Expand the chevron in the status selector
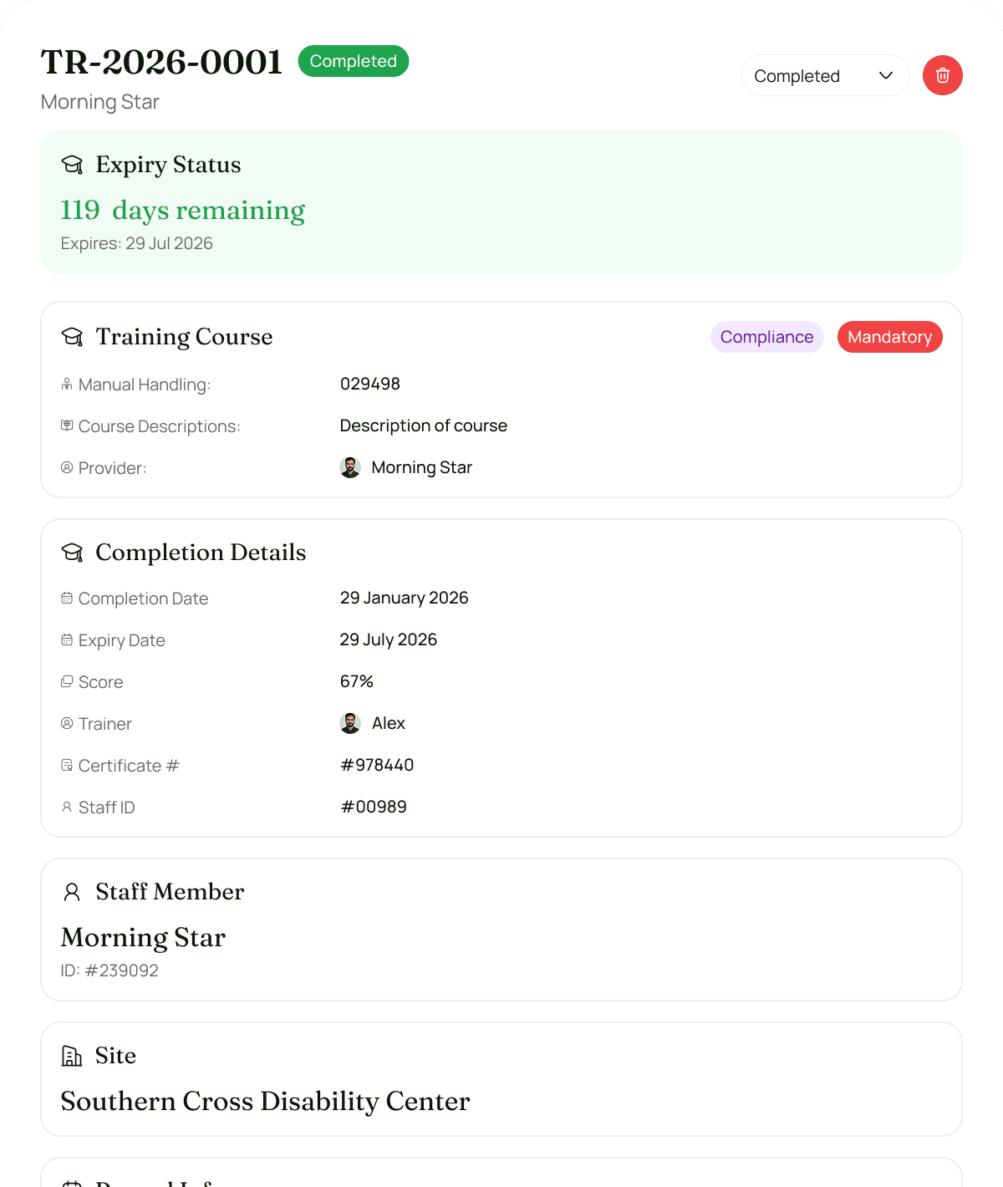The width and height of the screenshot is (1003, 1187). pos(884,75)
